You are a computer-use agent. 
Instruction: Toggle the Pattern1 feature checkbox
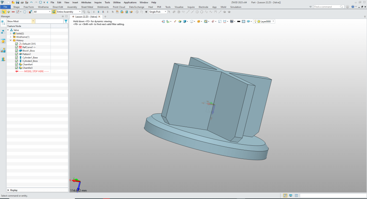coord(16,54)
